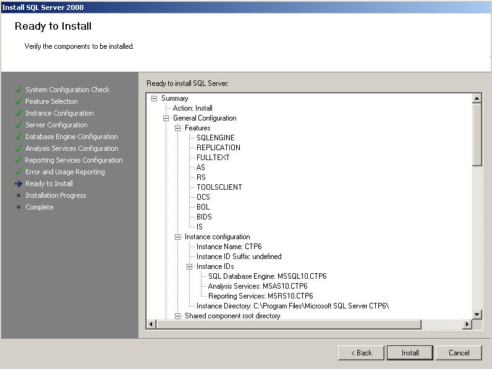Click the vertical scrollbar up arrow

point(477,98)
